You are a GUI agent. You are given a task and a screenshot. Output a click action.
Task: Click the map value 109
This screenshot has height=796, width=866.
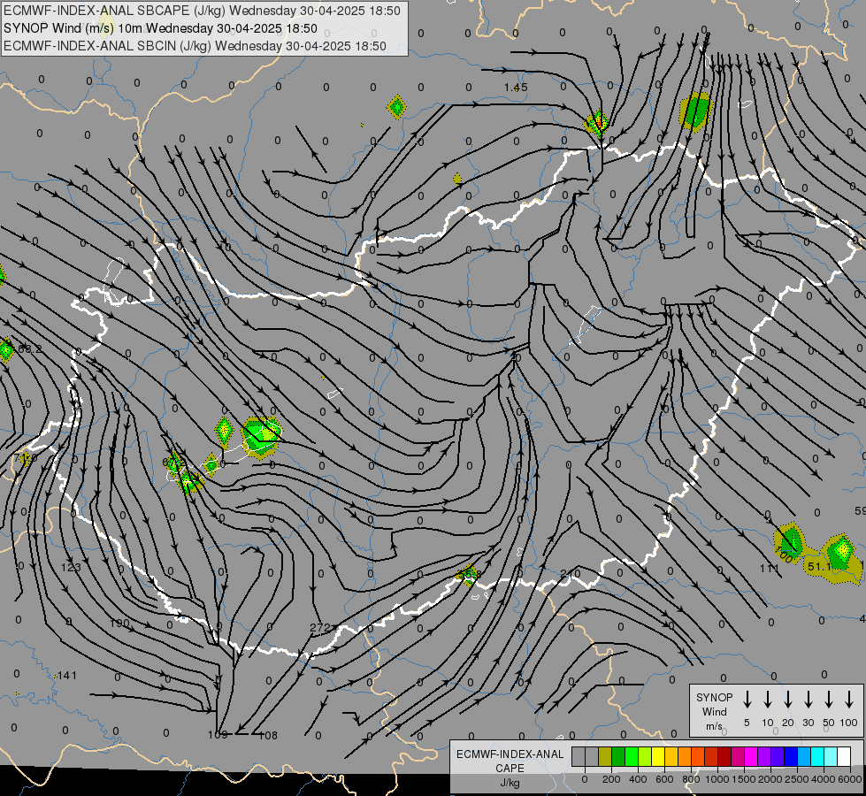218,735
